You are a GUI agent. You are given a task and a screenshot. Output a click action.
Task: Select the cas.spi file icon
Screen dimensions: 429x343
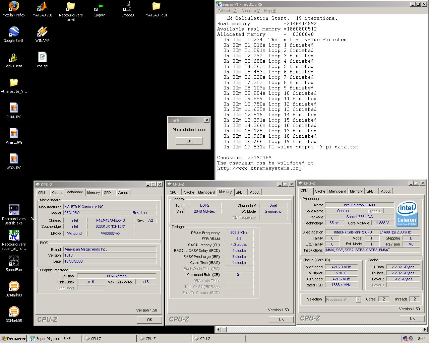(x=42, y=60)
